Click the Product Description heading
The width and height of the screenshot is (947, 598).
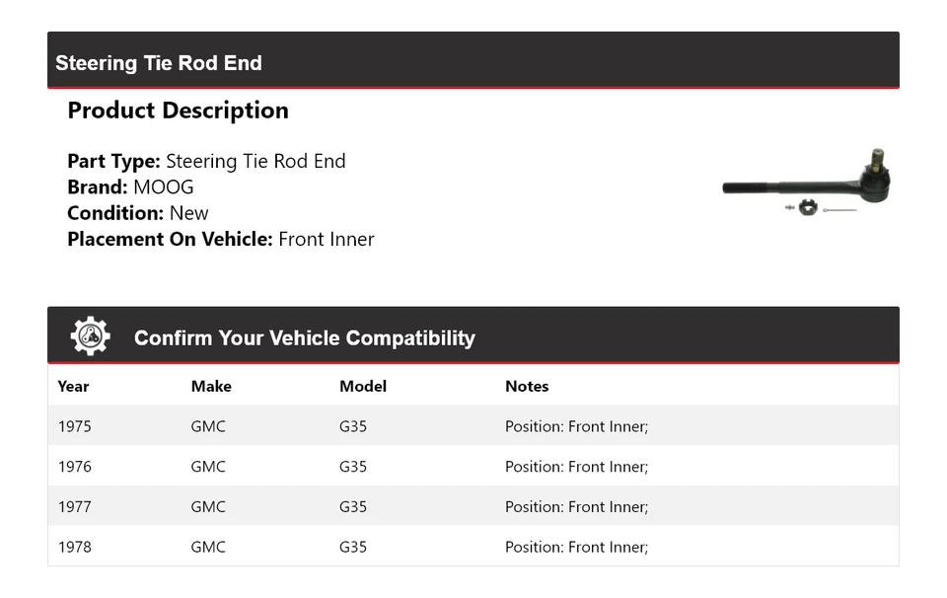[x=178, y=111]
